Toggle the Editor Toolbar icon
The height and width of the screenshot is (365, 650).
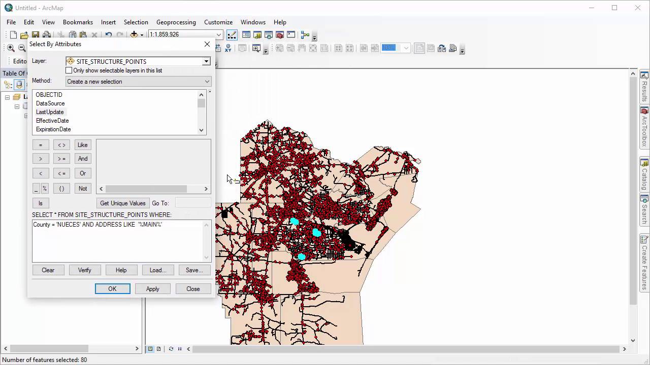[x=232, y=35]
